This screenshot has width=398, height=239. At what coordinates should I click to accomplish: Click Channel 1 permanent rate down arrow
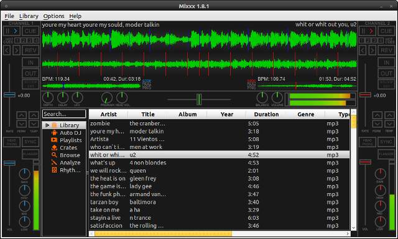[22, 124]
